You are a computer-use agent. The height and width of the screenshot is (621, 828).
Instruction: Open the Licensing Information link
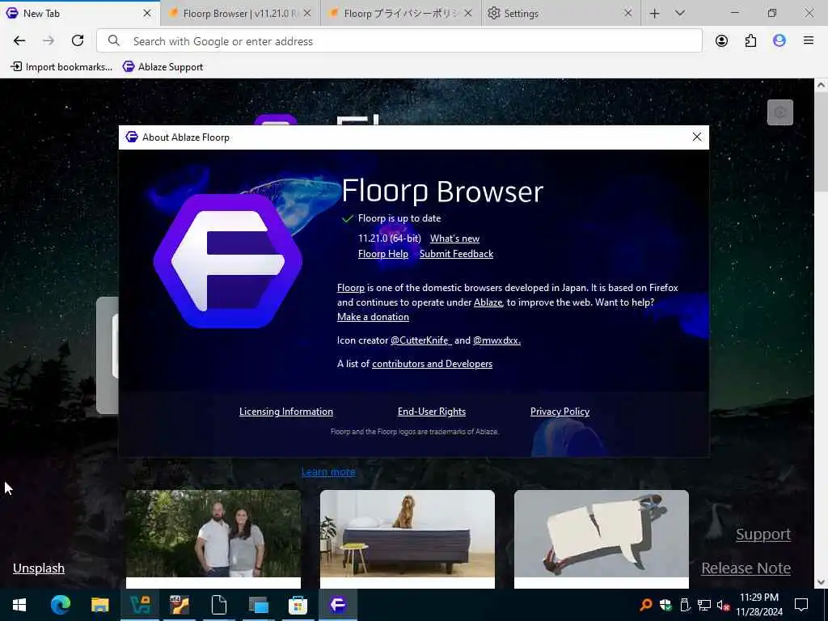pyautogui.click(x=285, y=412)
